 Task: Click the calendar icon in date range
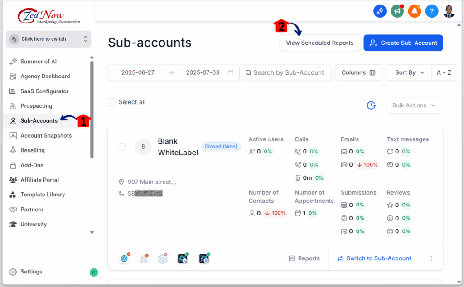click(231, 72)
